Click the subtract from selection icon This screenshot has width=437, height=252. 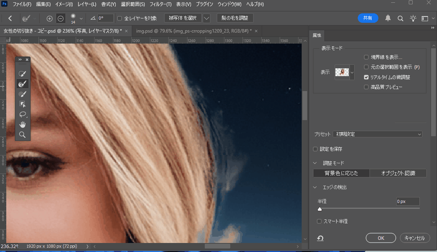60,18
